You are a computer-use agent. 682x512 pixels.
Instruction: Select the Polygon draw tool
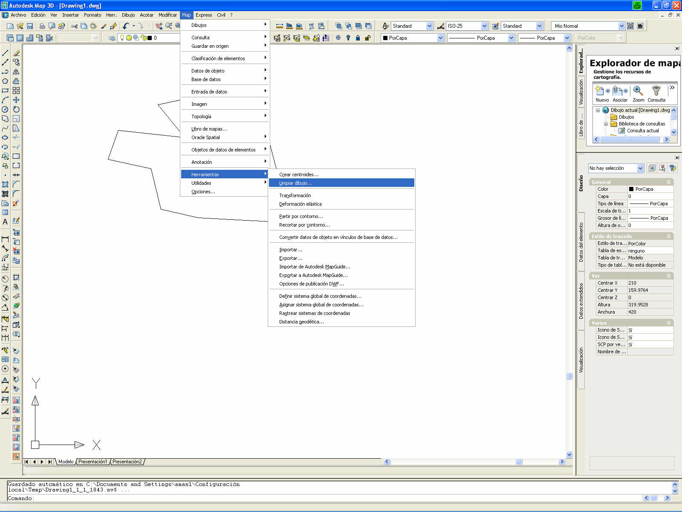coord(5,81)
